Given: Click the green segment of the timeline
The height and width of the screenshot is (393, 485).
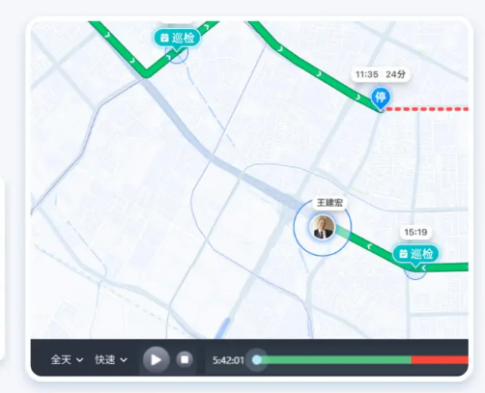Looking at the screenshot, I should (336, 360).
